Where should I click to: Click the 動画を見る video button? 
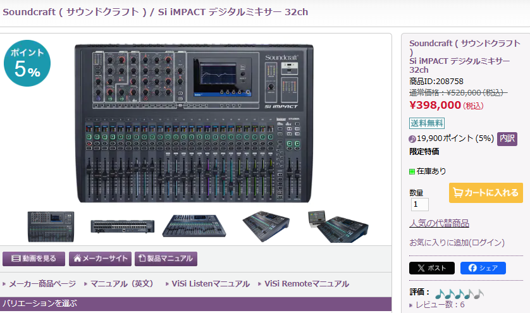click(34, 259)
